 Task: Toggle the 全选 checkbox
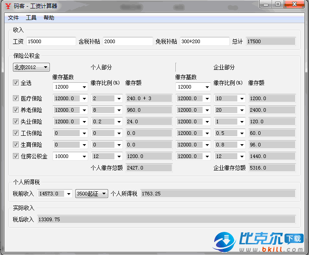pos(16,83)
